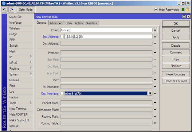
Task: Open Quick Set in sidebar
Action: (20, 17)
